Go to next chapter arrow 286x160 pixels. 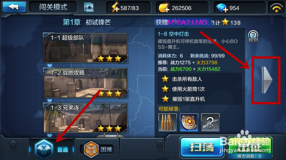point(267,80)
